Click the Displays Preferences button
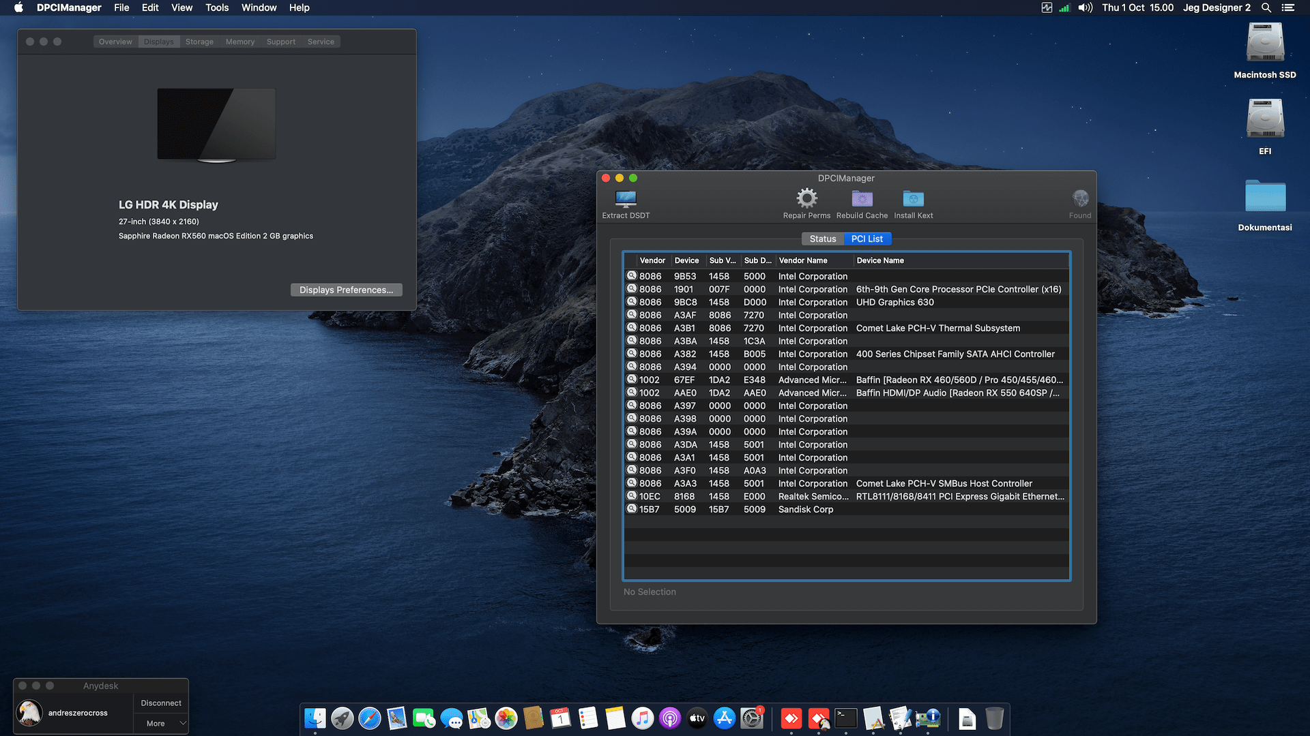This screenshot has width=1310, height=736. (346, 290)
